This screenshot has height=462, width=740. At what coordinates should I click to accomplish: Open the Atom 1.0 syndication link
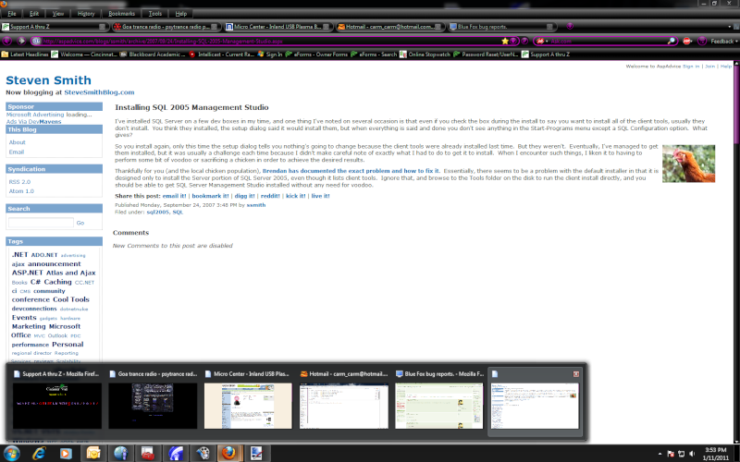tap(21, 191)
